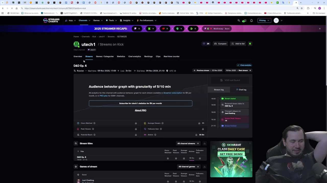Expand the account menu chevron beside avatar

pyautogui.click(x=282, y=20)
